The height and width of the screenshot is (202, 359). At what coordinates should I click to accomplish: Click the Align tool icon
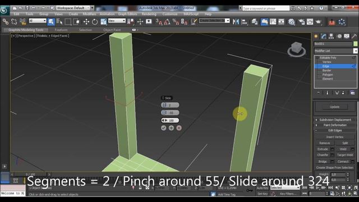(x=244, y=22)
